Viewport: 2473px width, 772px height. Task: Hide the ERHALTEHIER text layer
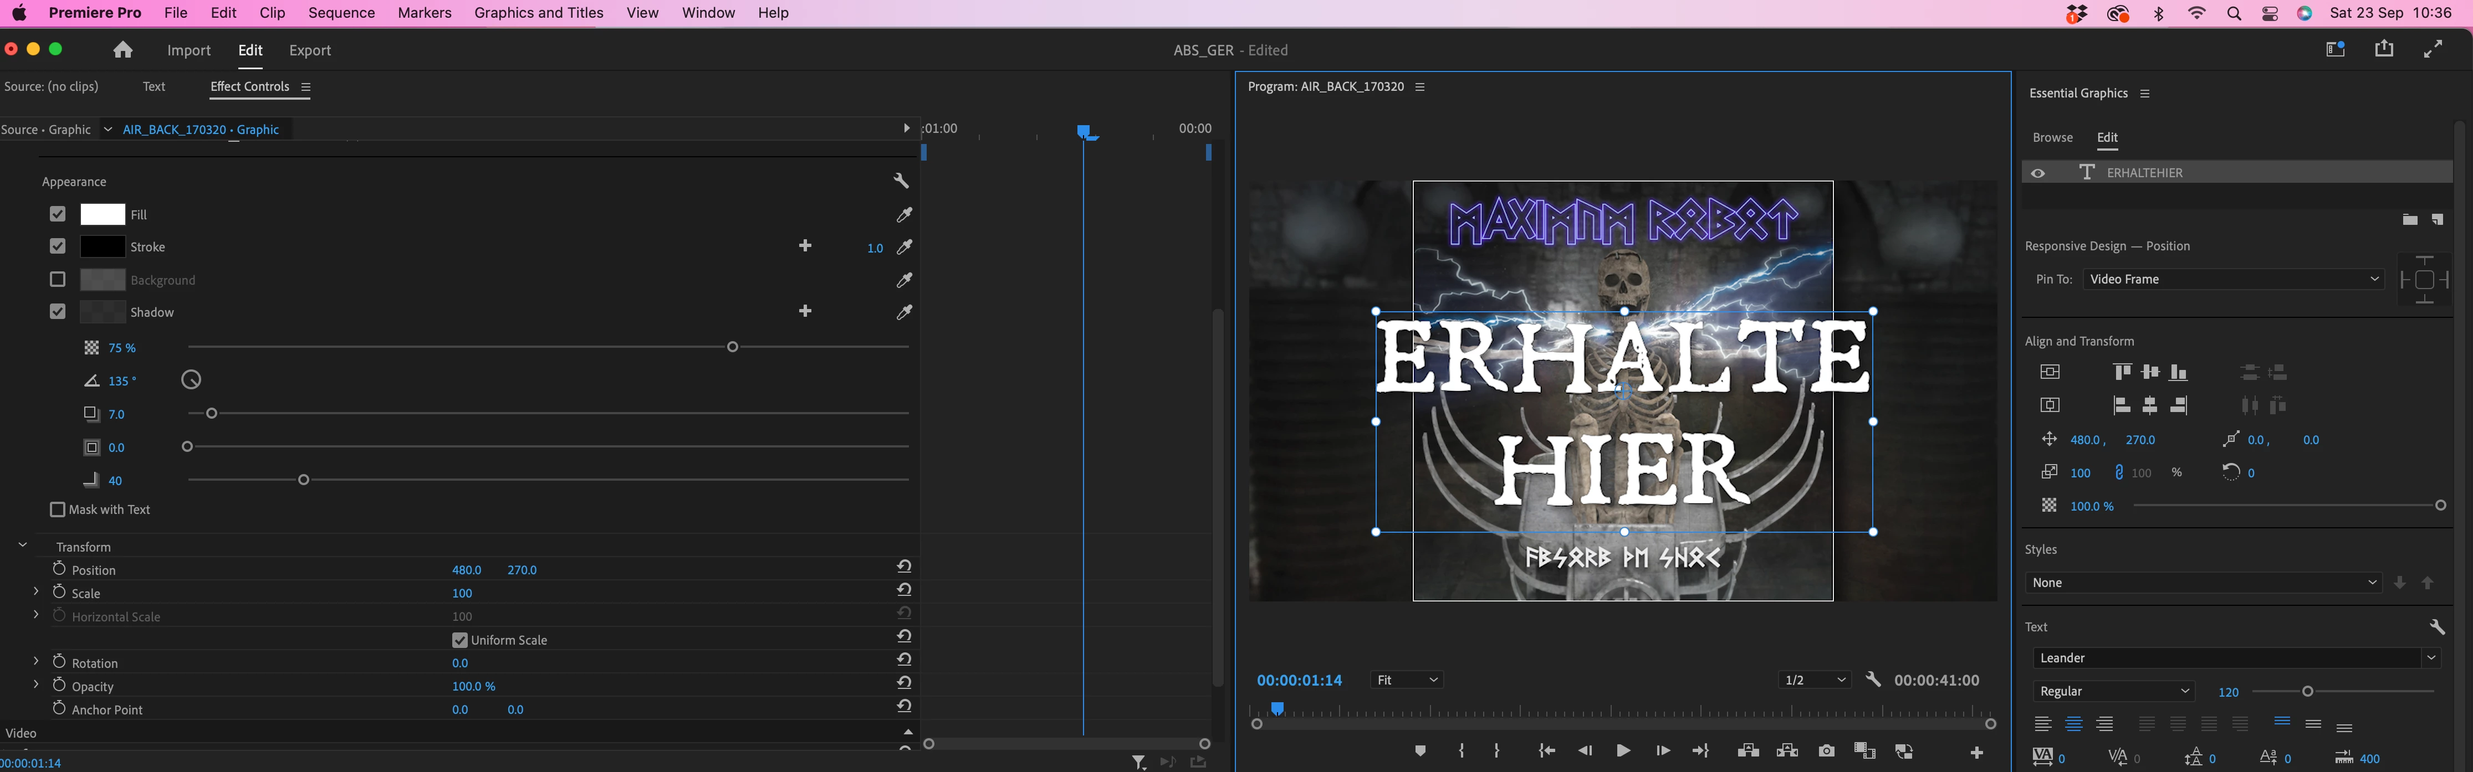tap(2037, 173)
